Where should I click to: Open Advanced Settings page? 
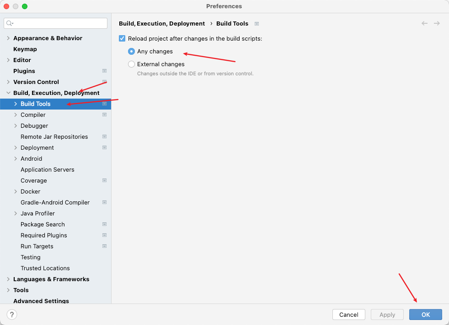41,301
